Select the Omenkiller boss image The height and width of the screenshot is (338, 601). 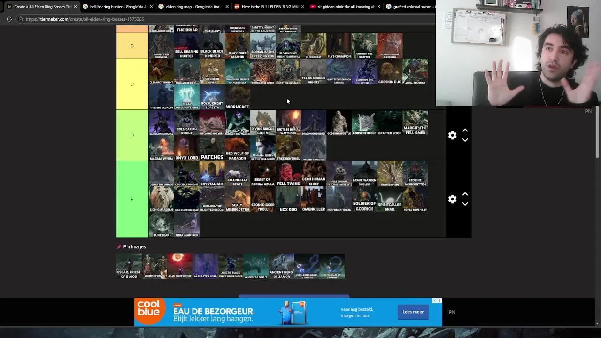(314, 199)
